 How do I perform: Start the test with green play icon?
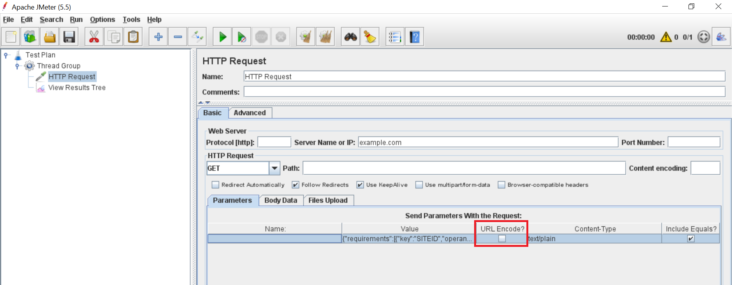[222, 37]
